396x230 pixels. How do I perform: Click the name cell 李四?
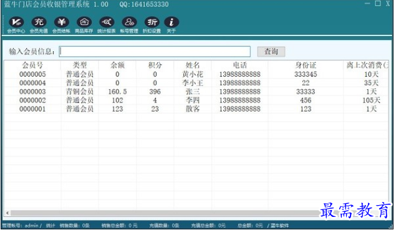click(x=193, y=100)
